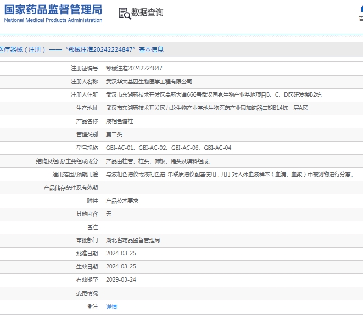Click the 附件 label
This screenshot has width=363, height=319.
(92, 201)
